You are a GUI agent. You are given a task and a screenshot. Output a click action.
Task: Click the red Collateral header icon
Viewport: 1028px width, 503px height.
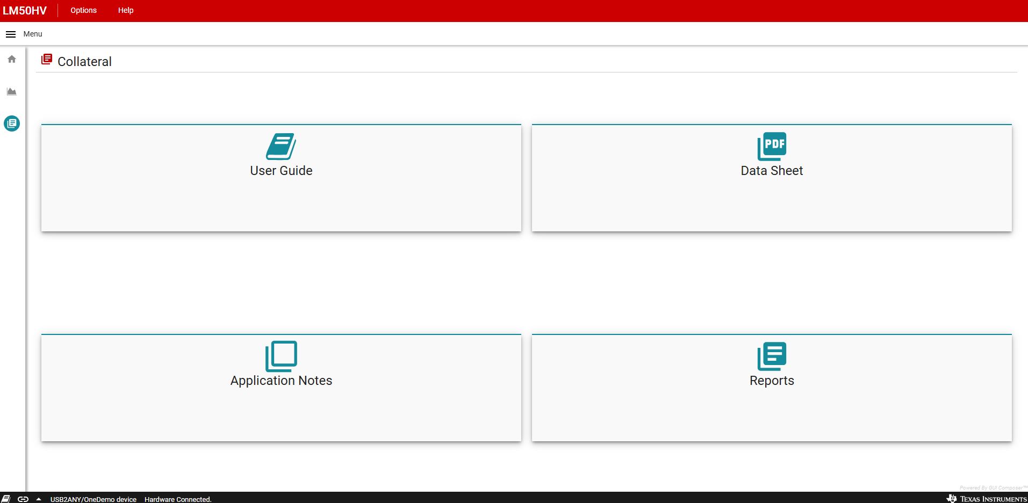point(47,60)
